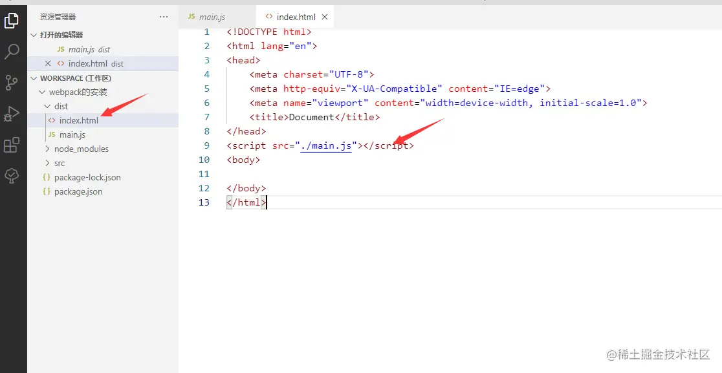This screenshot has width=722, height=373.
Task: Close index.html in open editors list
Action: point(48,63)
